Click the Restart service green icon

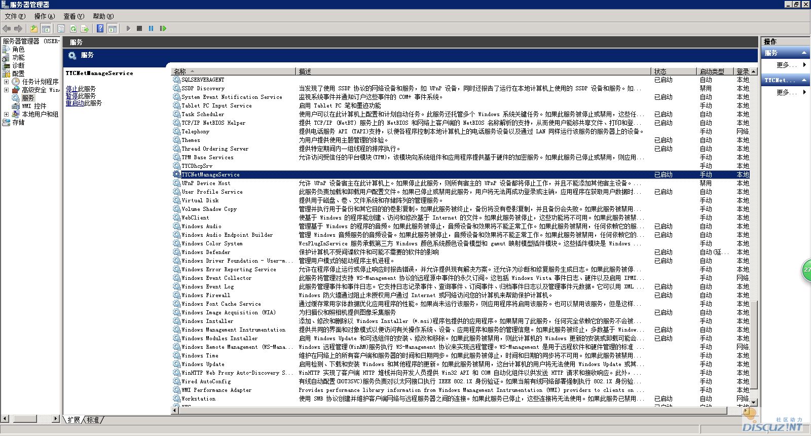(163, 28)
